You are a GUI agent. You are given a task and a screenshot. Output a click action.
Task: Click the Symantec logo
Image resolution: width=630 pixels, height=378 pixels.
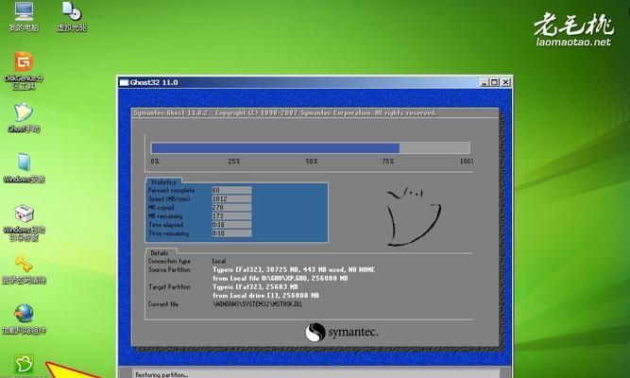tap(342, 333)
